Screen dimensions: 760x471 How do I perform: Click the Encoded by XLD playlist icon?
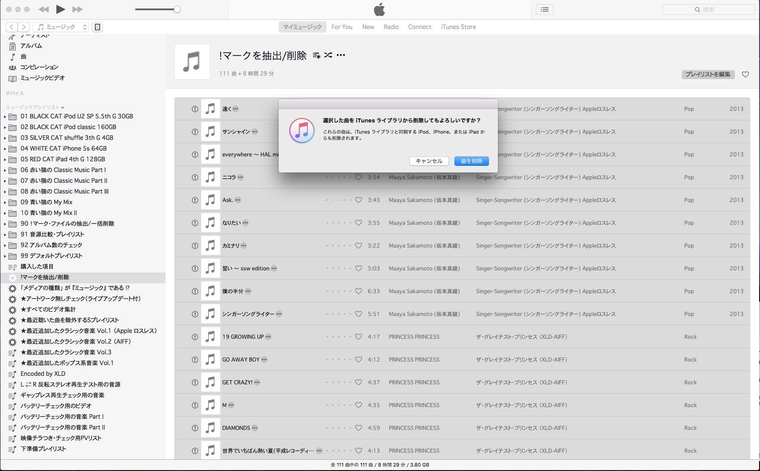click(x=13, y=374)
